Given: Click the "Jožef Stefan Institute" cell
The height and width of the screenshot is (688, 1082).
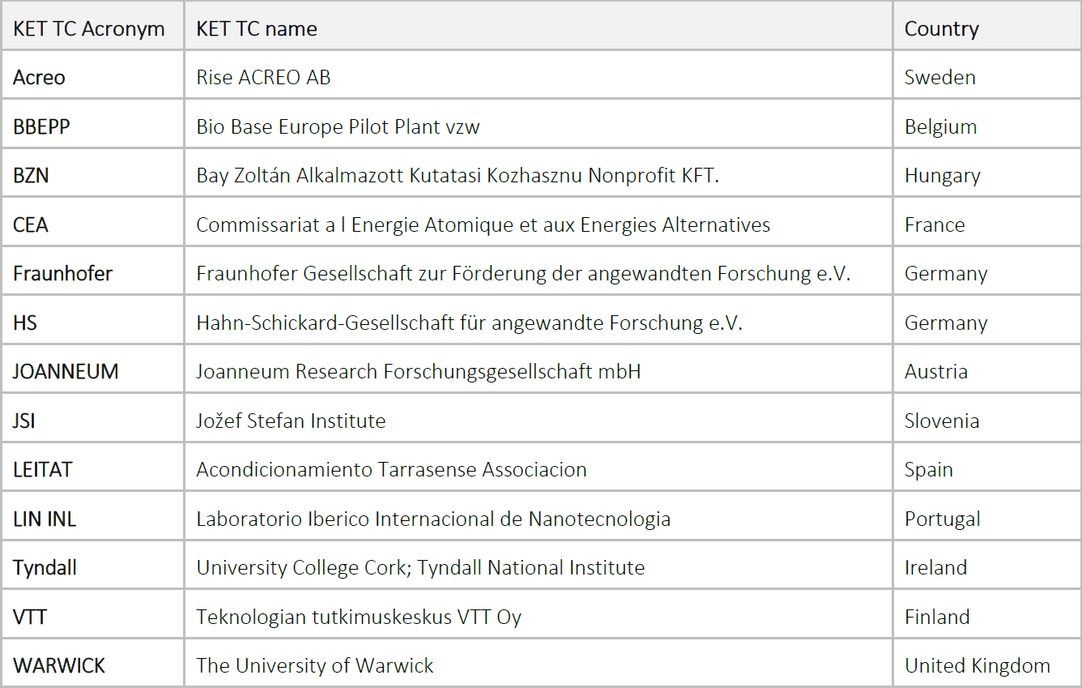Looking at the screenshot, I should pyautogui.click(x=291, y=421).
